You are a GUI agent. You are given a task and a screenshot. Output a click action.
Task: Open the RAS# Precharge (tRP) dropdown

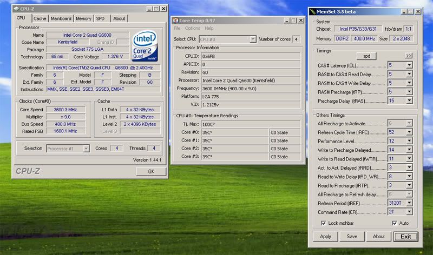coord(409,92)
